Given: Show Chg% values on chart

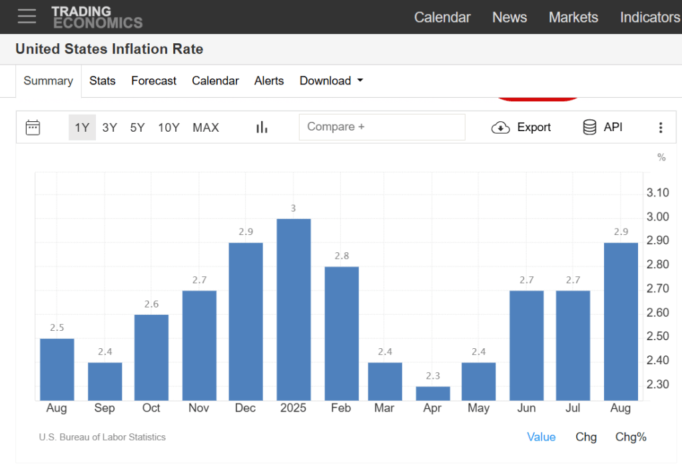Looking at the screenshot, I should tap(631, 437).
